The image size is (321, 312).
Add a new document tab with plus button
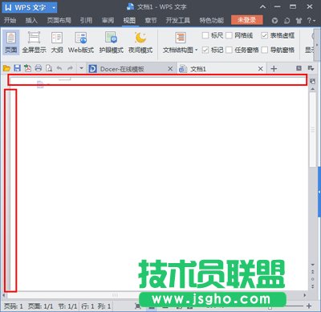click(274, 69)
